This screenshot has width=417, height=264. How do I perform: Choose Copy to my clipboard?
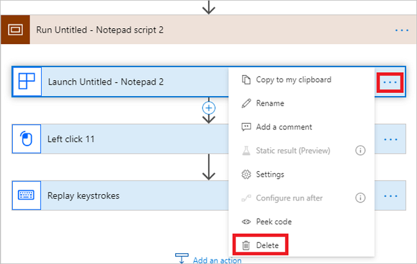[x=293, y=79]
